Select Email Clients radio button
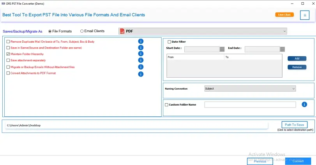 tap(82, 31)
